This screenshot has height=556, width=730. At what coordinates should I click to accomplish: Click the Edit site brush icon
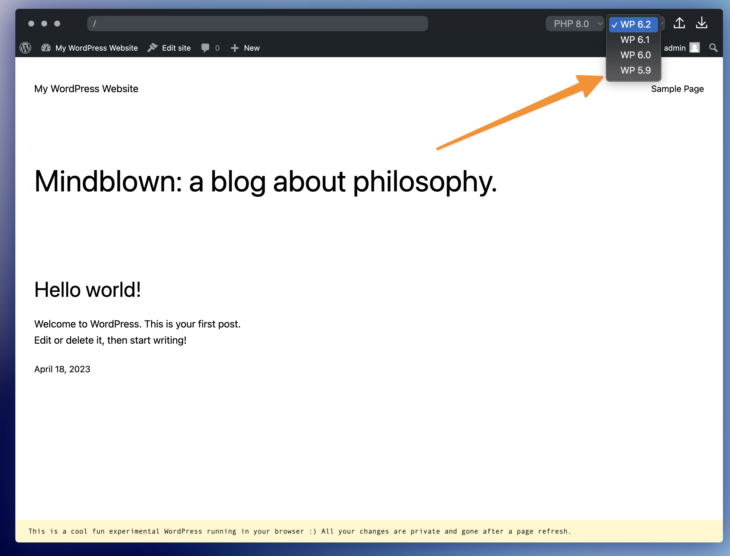click(x=153, y=48)
